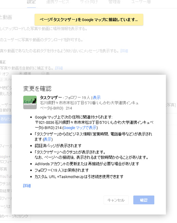Select the オフ radio button

point(0,74)
